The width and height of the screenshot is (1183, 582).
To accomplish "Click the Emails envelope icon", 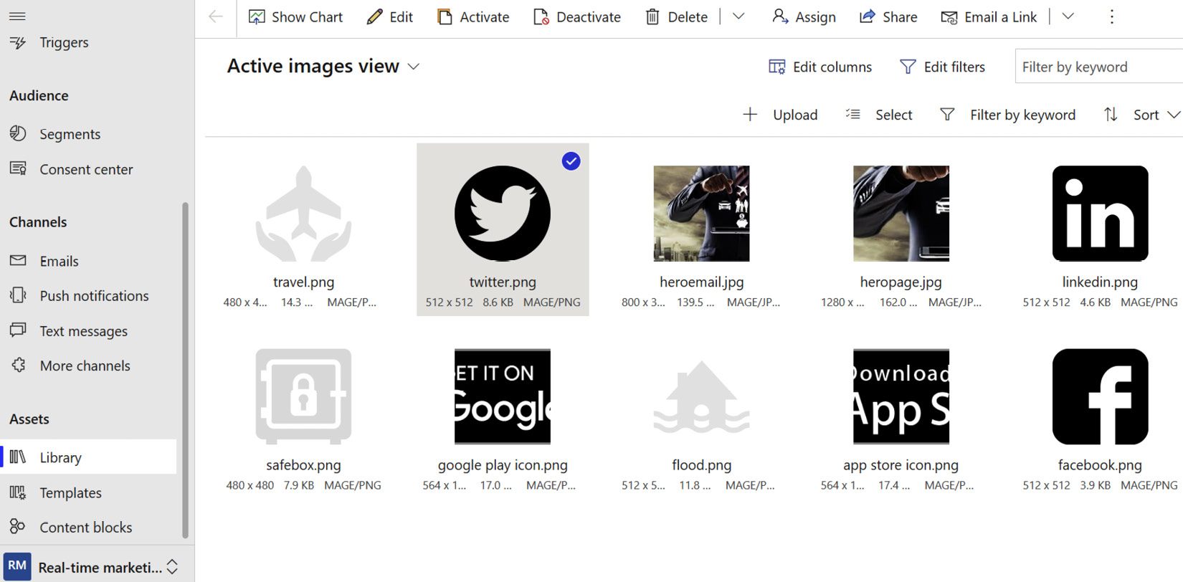I will click(18, 260).
